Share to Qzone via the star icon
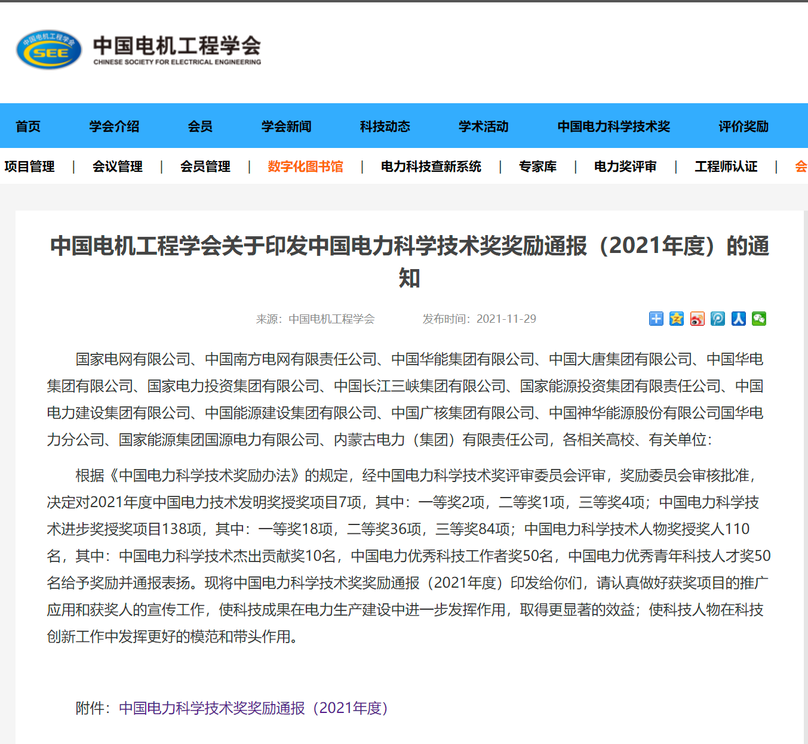Viewport: 808px width, 744px height. 676,319
